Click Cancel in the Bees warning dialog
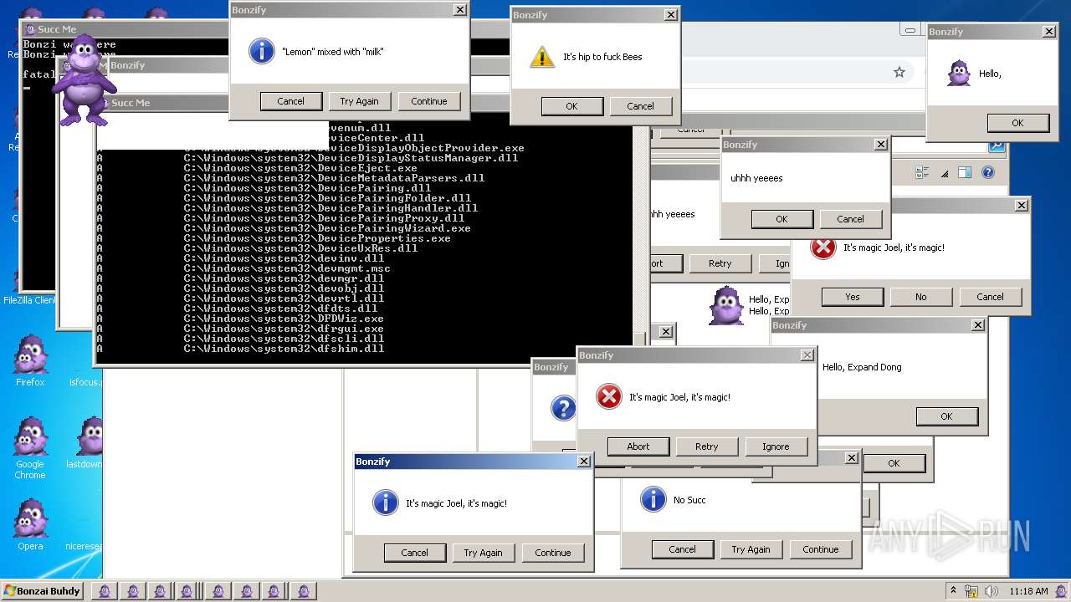1071x602 pixels. 640,106
